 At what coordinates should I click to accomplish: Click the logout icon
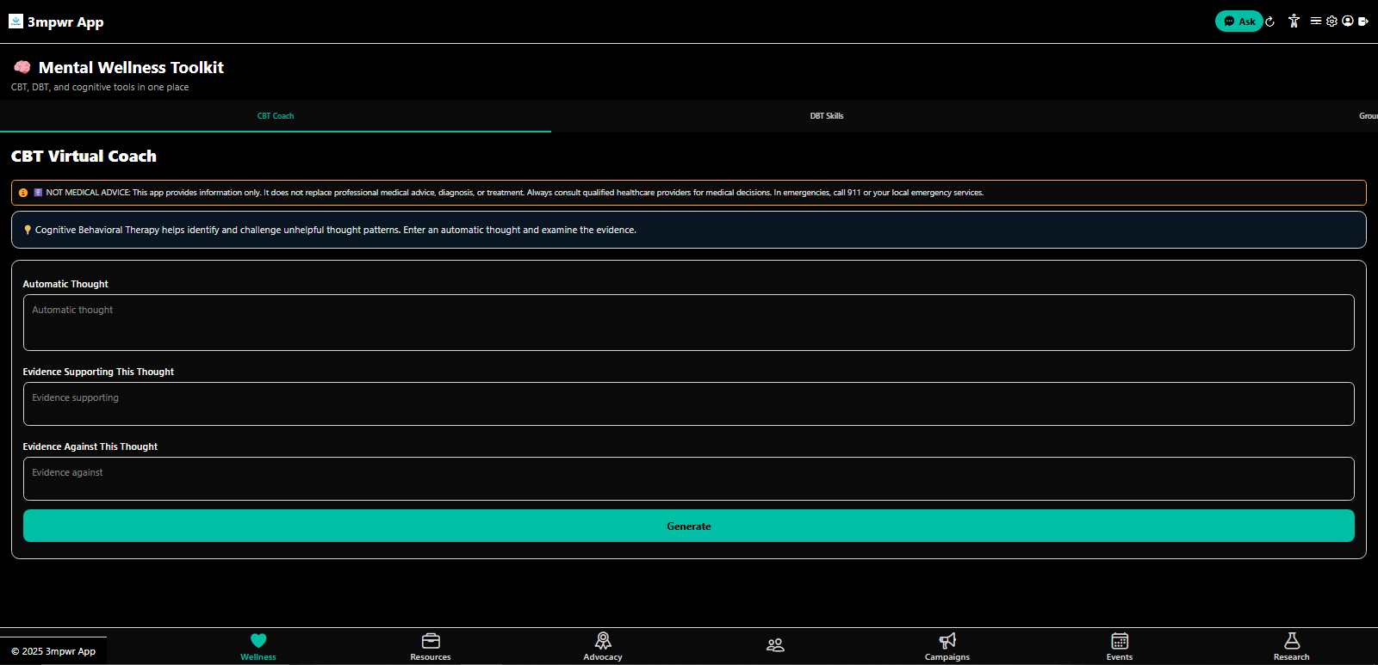click(1363, 22)
